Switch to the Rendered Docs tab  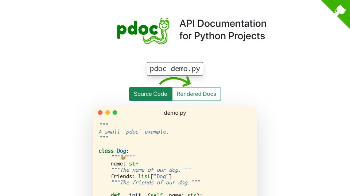(197, 94)
